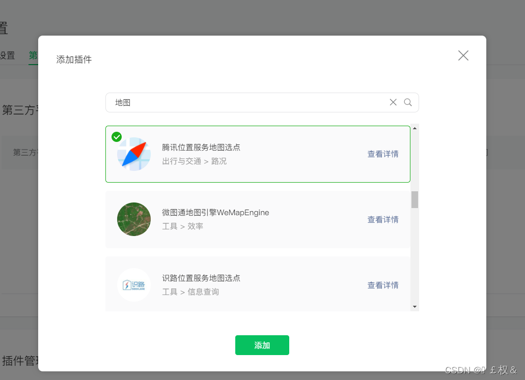Open category path 工具 > 信息查询

[x=191, y=292]
